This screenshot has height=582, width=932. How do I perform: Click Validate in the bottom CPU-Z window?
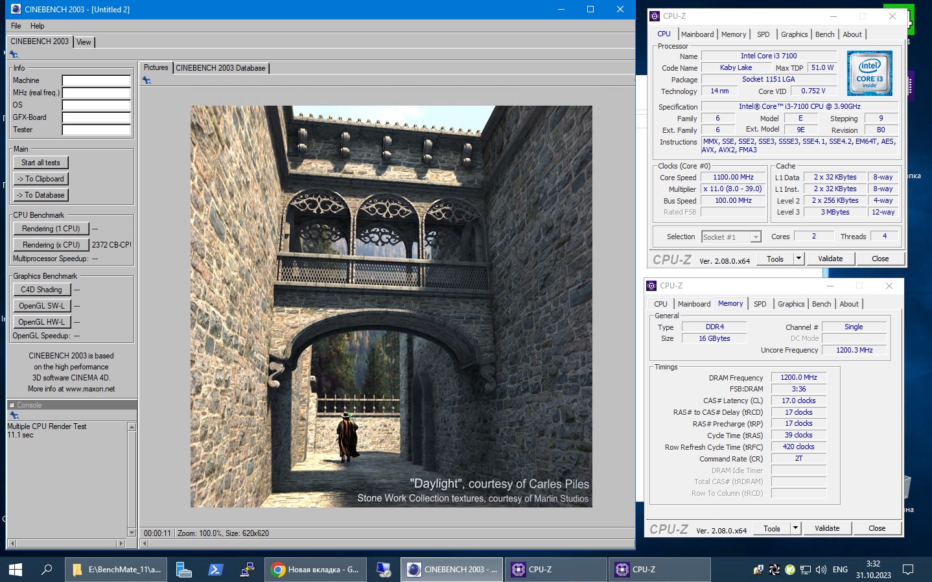[827, 528]
